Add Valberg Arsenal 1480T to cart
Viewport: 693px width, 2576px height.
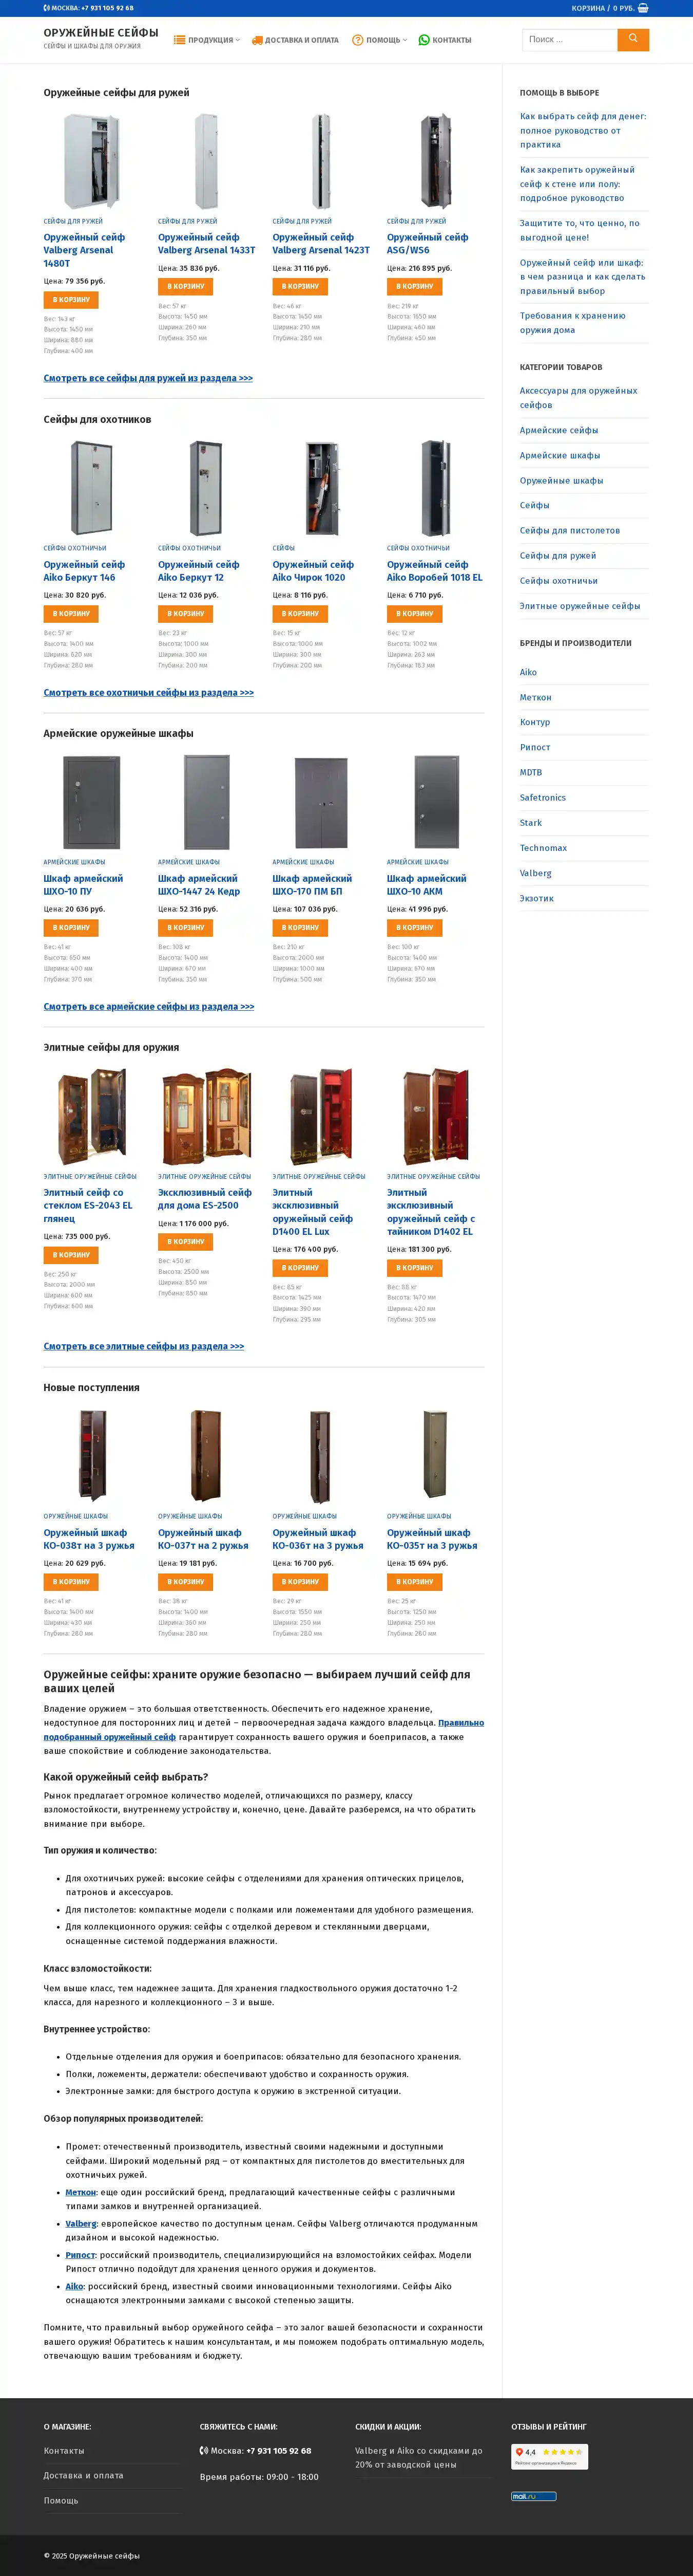coord(71,300)
